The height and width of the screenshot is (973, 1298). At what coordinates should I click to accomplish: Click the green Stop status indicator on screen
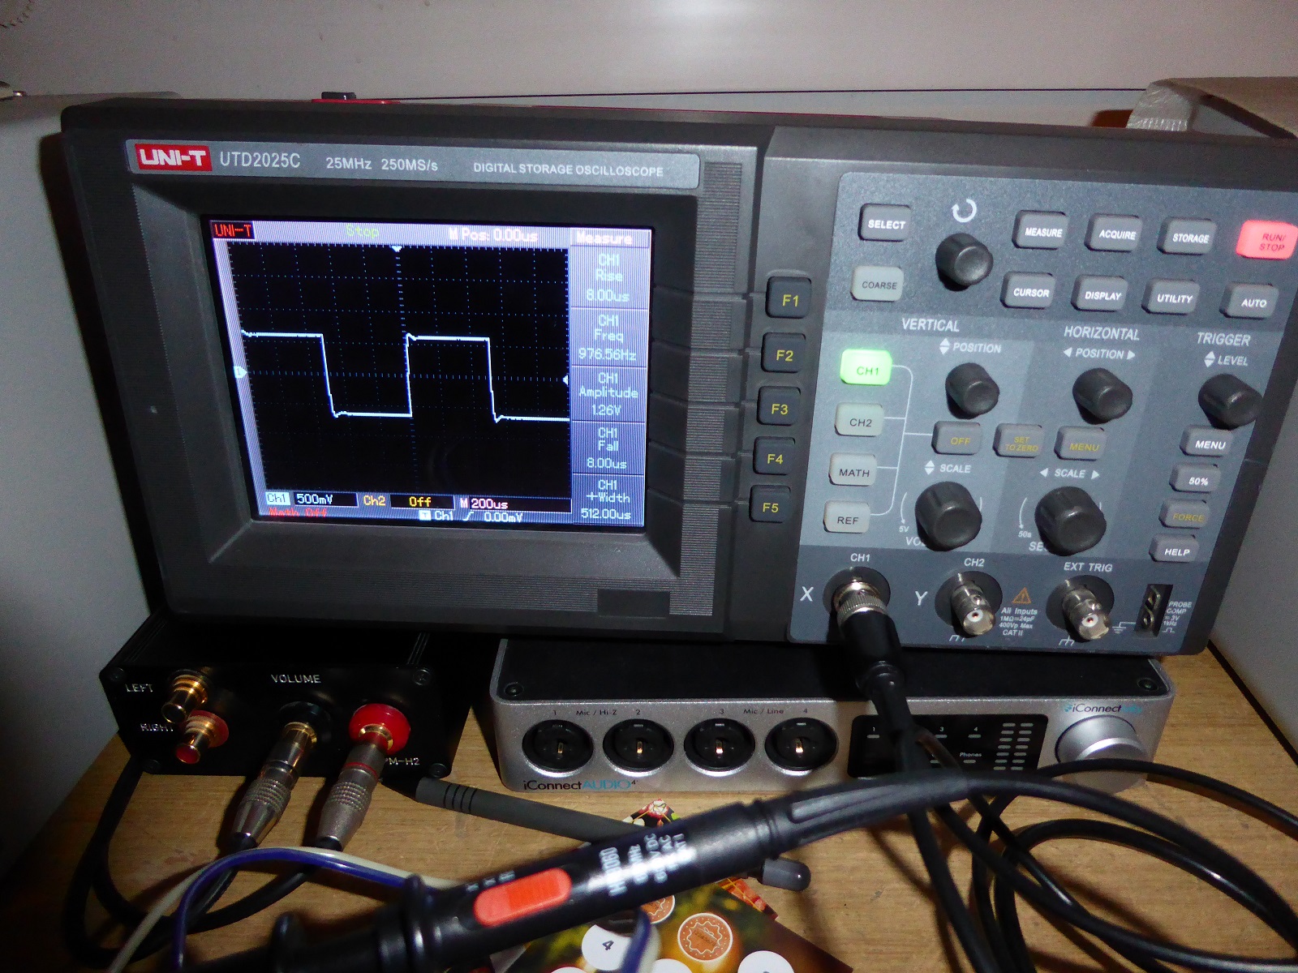(x=362, y=232)
